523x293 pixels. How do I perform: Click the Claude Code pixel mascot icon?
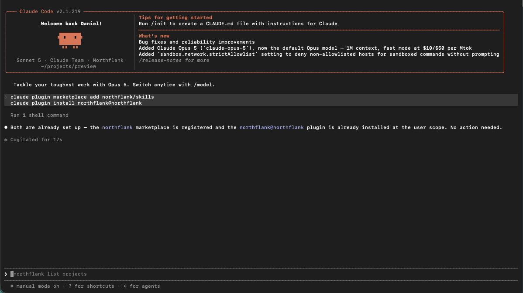pos(70,41)
